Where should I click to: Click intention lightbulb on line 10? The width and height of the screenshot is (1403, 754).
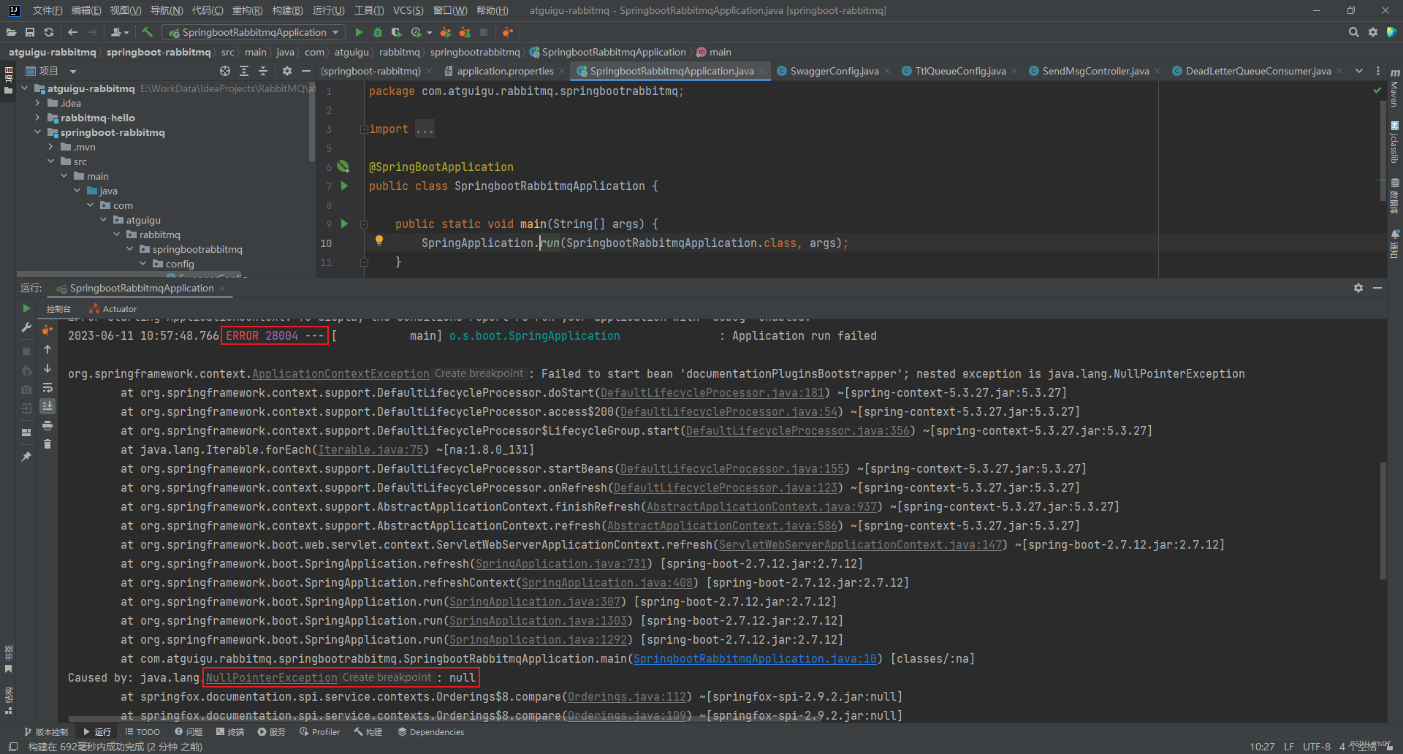[x=379, y=240]
